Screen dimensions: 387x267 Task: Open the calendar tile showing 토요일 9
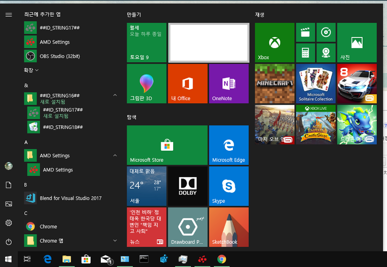pyautogui.click(x=146, y=42)
